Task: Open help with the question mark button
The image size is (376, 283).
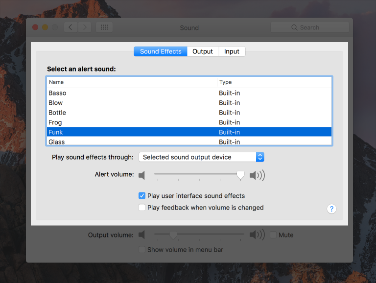Action: [x=331, y=209]
